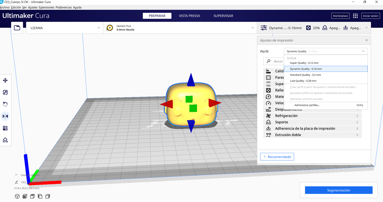This screenshot has height=202, width=383.
Task: Switch to the PREPARAR stage tab
Action: pos(157,16)
